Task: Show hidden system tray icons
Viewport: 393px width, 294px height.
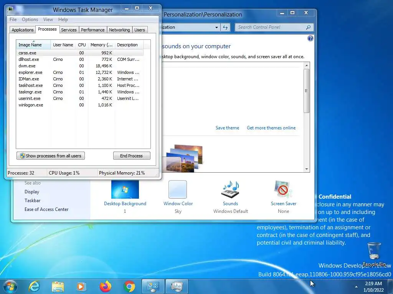Action: click(356, 287)
